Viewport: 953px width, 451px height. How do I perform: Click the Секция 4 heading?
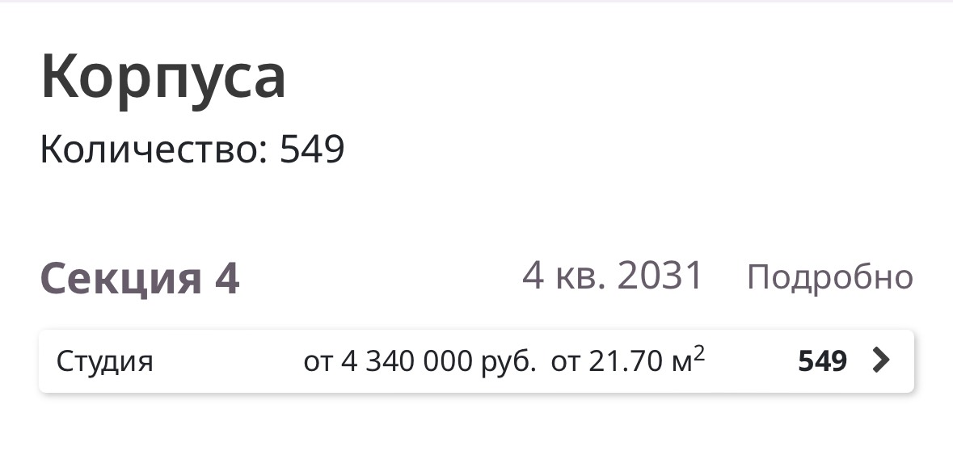140,278
